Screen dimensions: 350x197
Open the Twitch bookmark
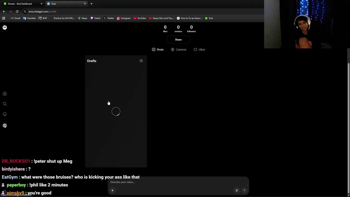click(x=95, y=18)
